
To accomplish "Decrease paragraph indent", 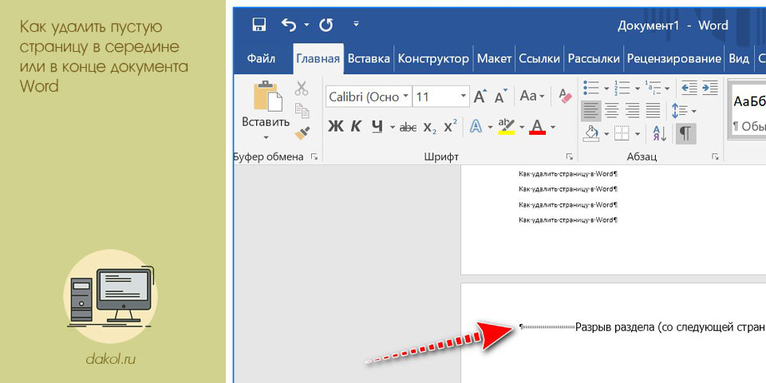I will click(689, 88).
